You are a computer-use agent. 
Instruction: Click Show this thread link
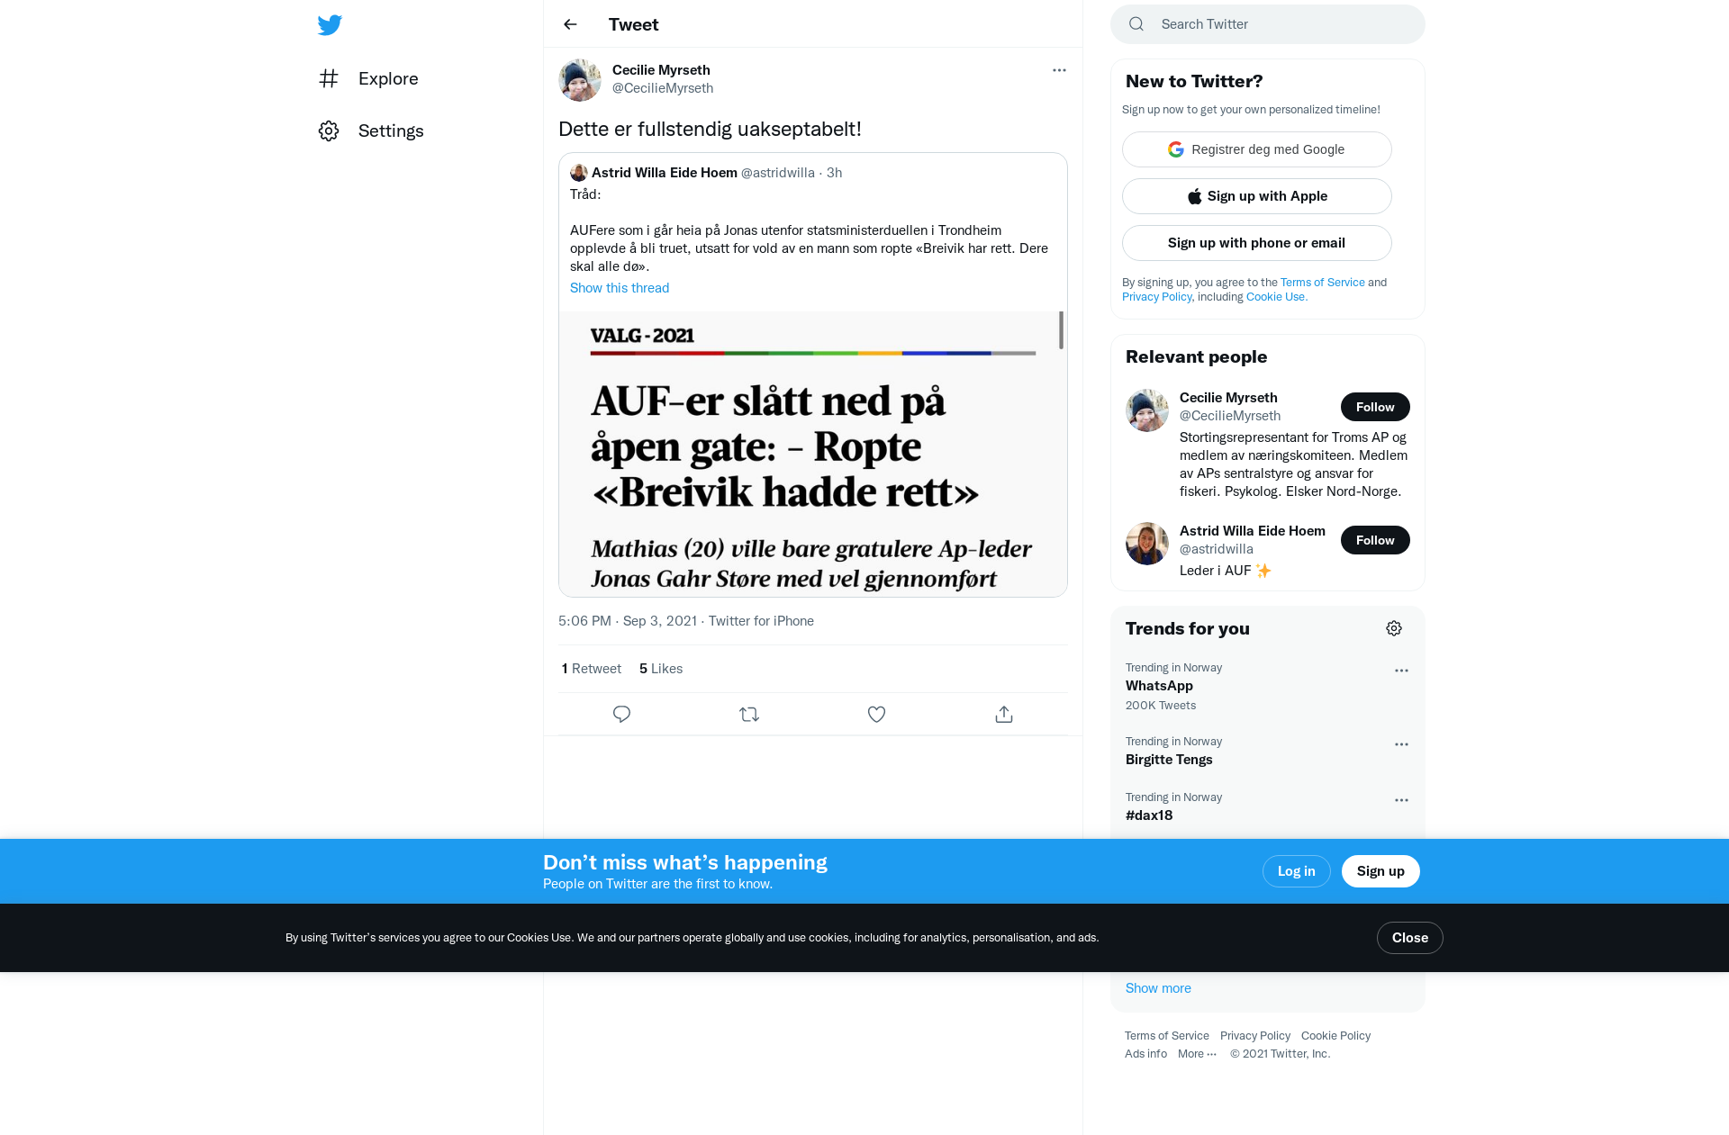(x=620, y=288)
